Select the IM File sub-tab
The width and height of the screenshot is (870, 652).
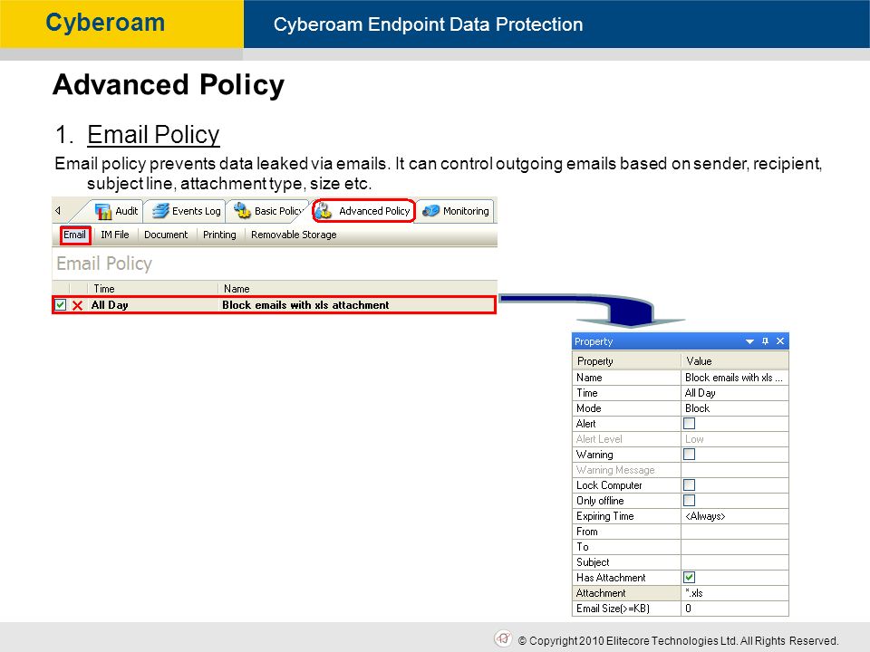point(115,235)
